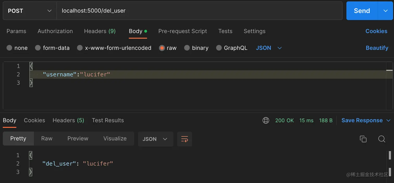The width and height of the screenshot is (394, 183).
Task: Select GraphQL body type
Action: coord(219,48)
